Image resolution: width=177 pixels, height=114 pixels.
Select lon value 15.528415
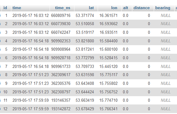point(108,58)
